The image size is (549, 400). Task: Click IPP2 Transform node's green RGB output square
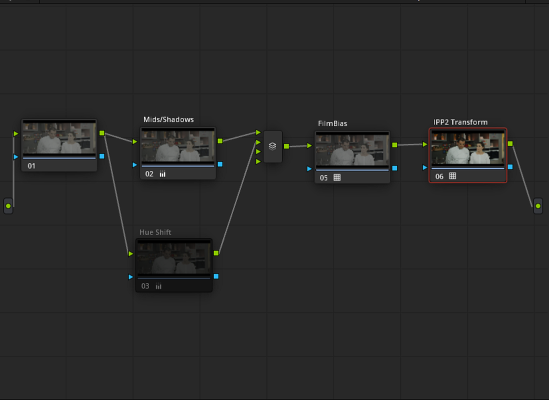(x=510, y=143)
